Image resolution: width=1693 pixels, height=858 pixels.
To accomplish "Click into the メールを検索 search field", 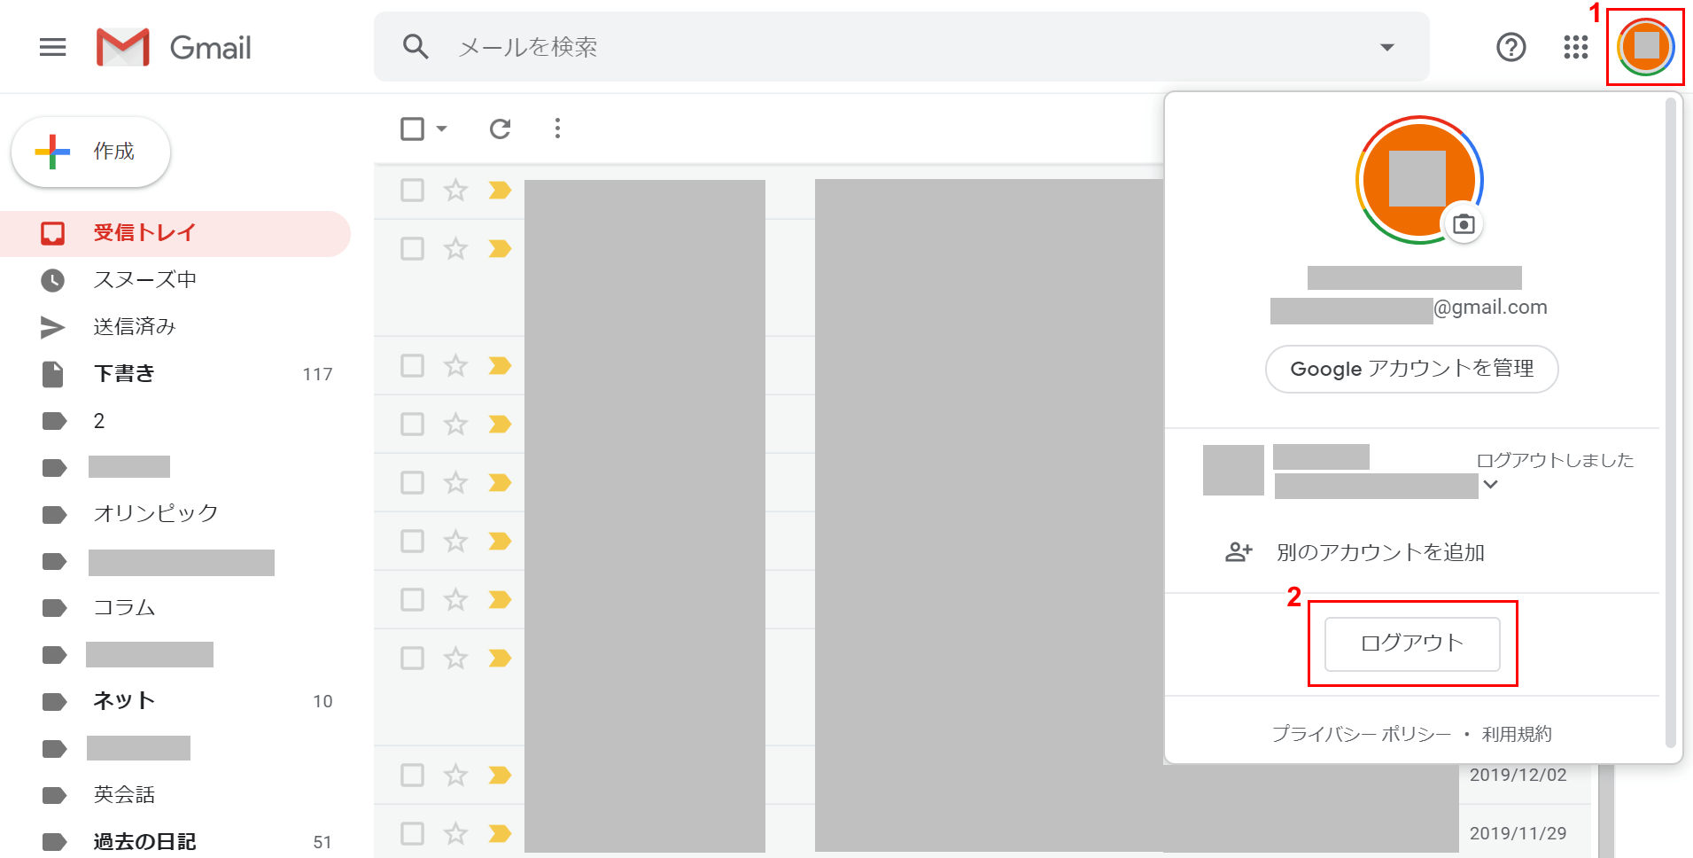I will point(886,47).
